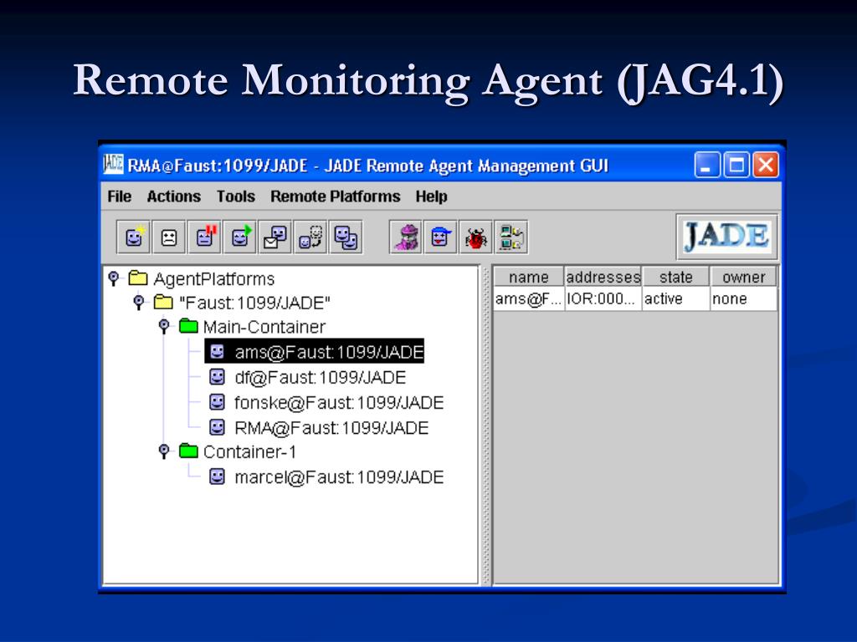Resume the agent using the green arrow icon

(240, 237)
